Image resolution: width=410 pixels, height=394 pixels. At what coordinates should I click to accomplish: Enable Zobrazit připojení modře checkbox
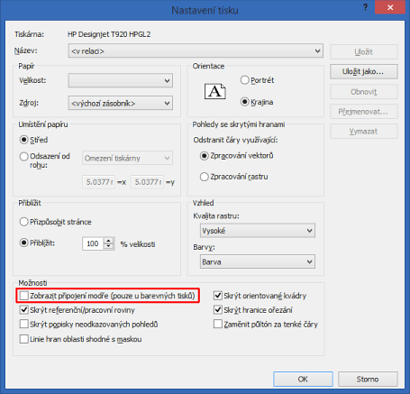[x=23, y=296]
